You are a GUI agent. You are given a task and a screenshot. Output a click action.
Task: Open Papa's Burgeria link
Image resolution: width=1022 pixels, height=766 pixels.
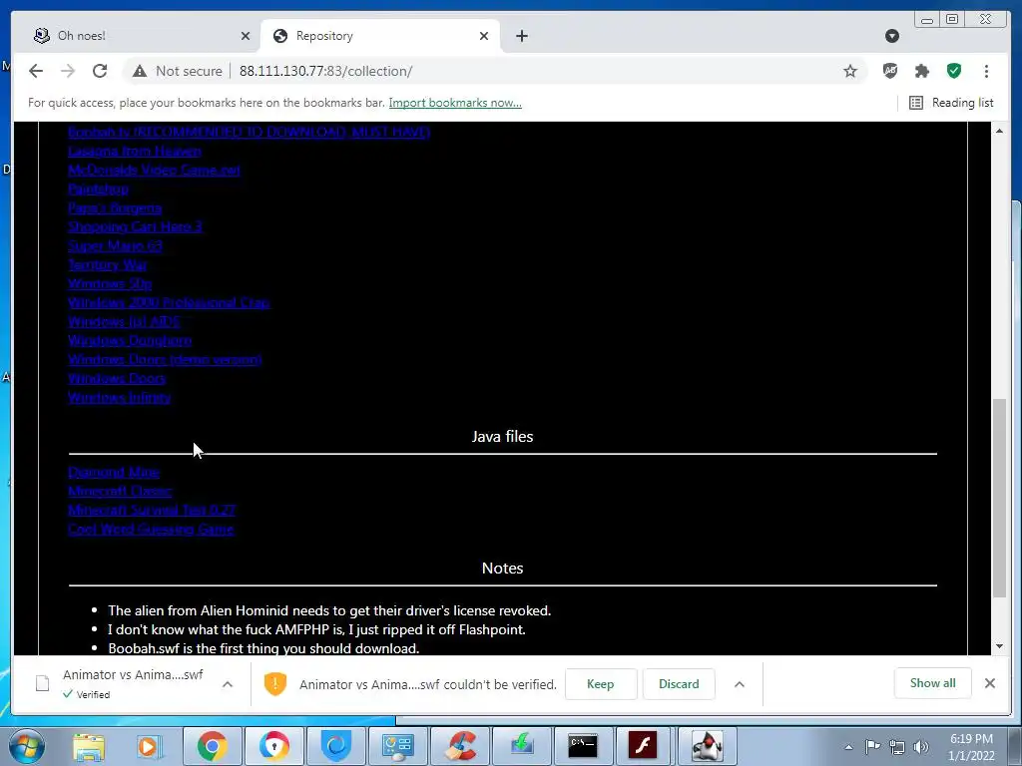(115, 207)
